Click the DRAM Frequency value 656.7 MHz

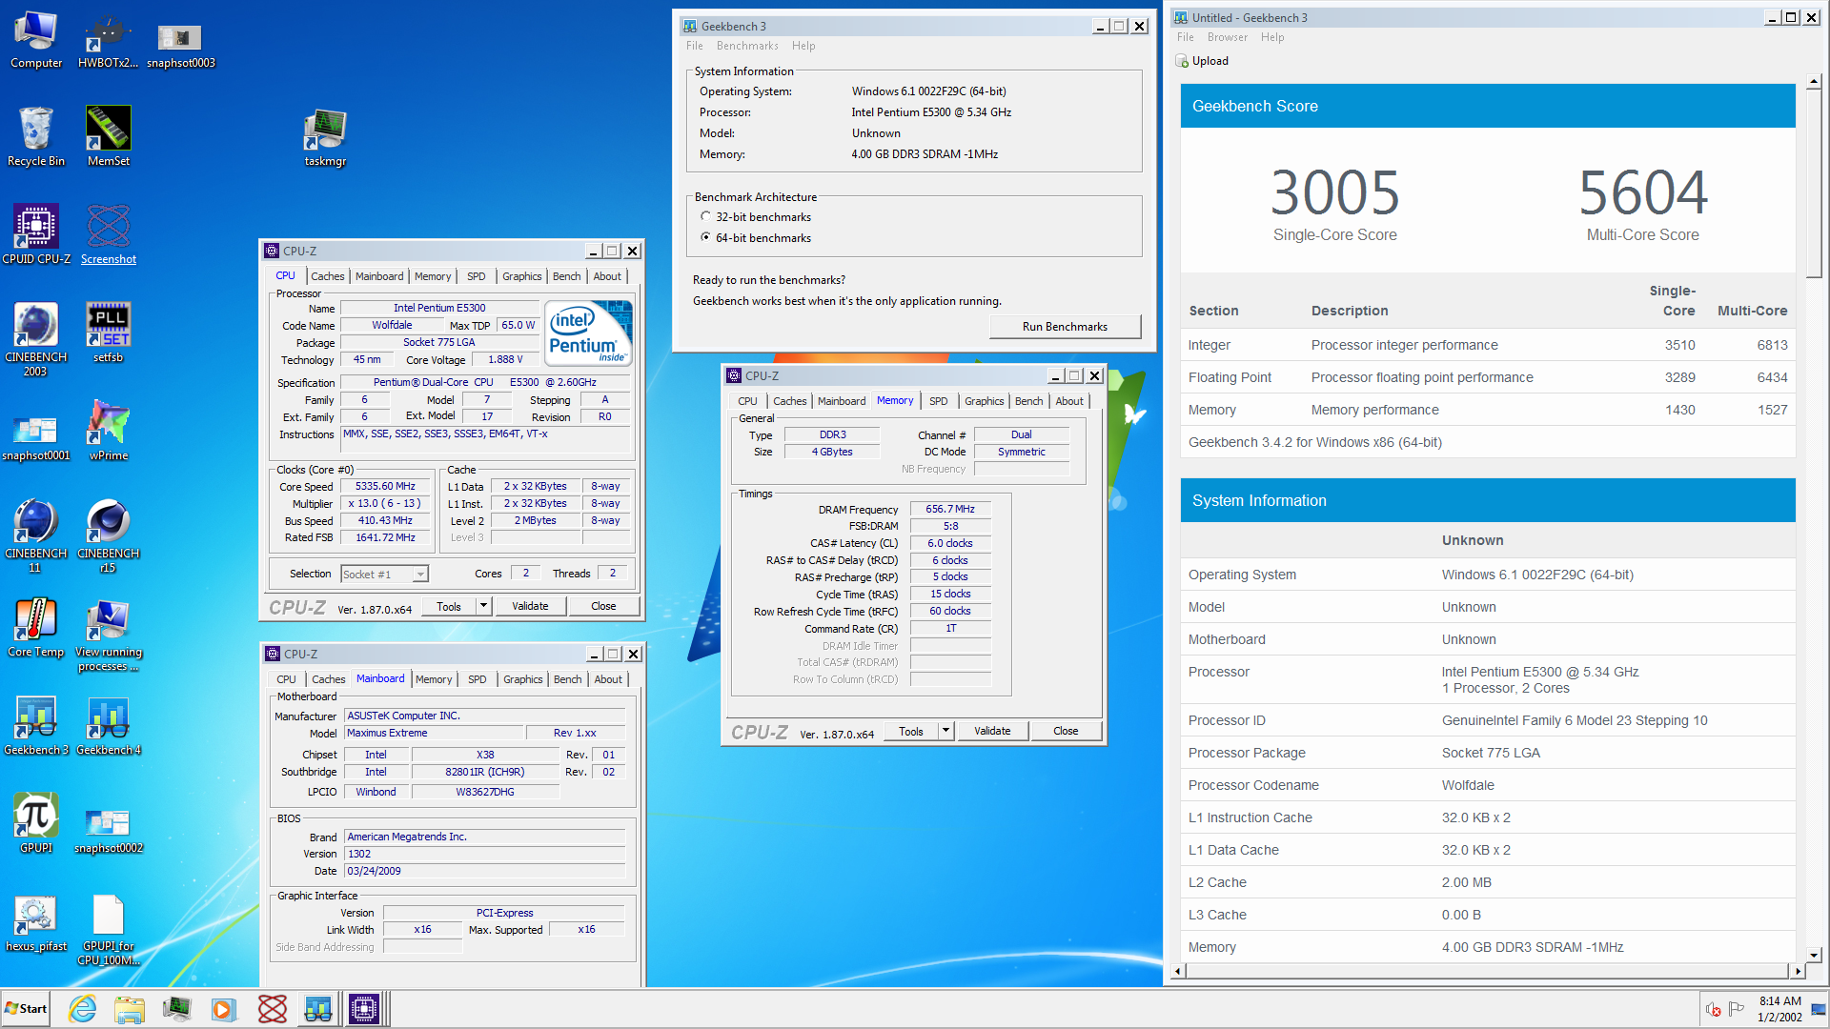coord(950,510)
